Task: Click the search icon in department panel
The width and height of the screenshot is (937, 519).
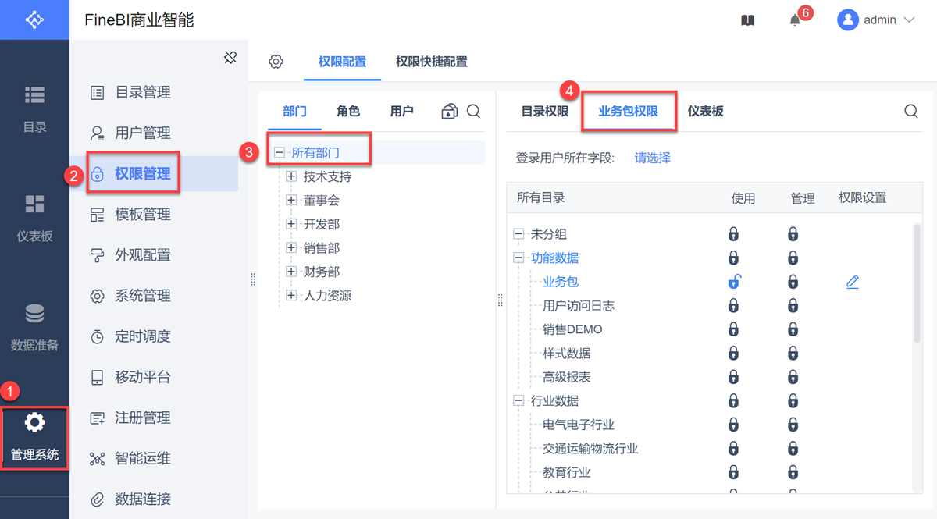Action: (473, 112)
